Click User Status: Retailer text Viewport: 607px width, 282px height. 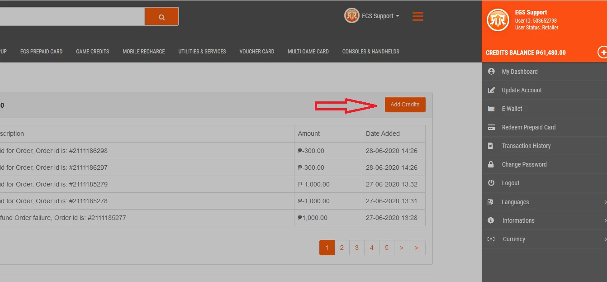point(537,28)
